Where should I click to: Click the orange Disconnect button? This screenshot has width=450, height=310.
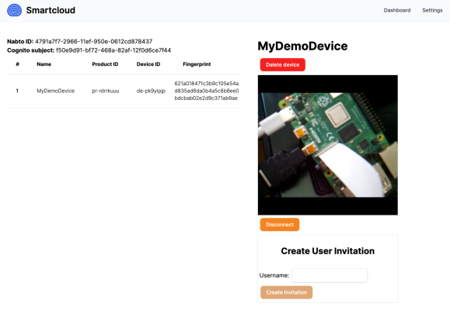(280, 225)
